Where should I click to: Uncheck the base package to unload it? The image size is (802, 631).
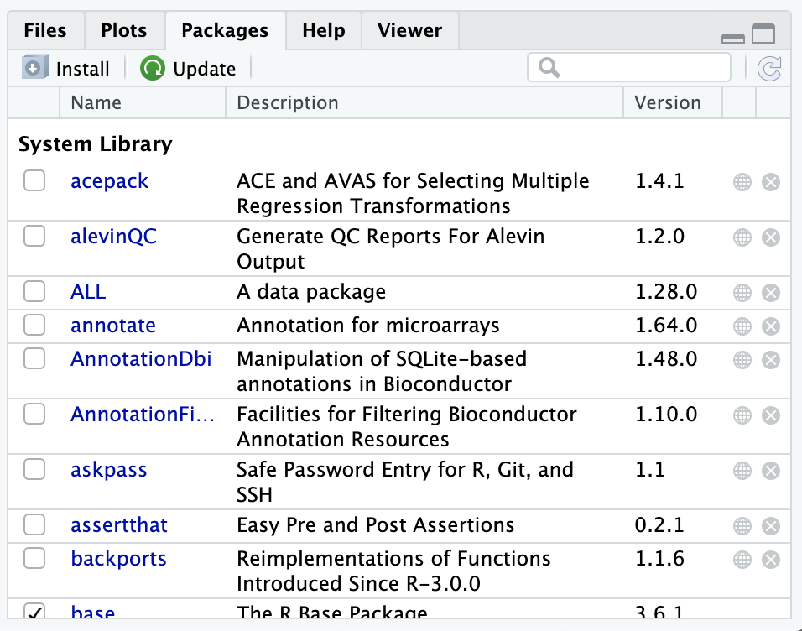click(x=34, y=611)
